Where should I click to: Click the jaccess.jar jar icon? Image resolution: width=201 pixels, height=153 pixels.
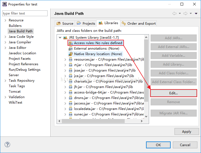[x=71, y=103]
